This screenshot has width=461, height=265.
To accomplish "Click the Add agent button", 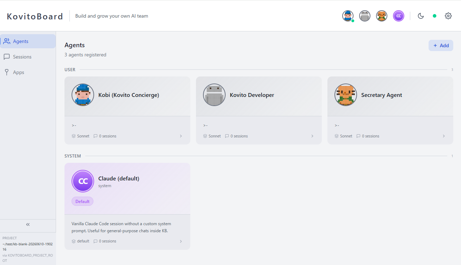I will pyautogui.click(x=441, y=45).
